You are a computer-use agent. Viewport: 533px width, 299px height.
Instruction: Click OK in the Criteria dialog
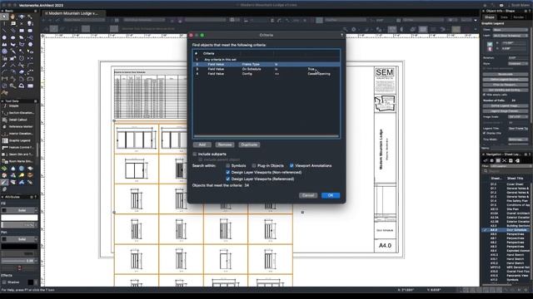click(x=331, y=195)
